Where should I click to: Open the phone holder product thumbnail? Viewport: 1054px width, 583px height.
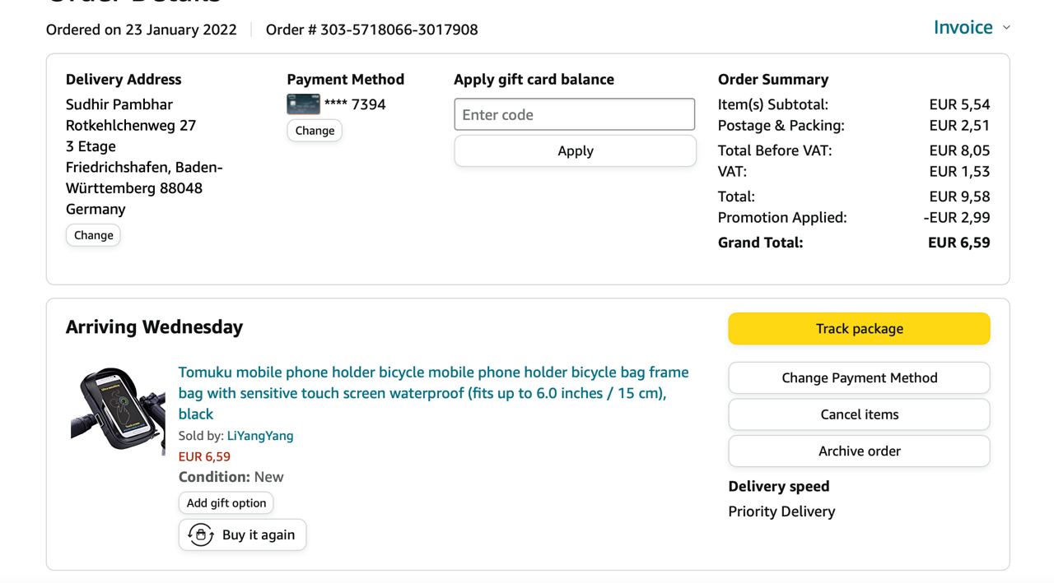tap(118, 412)
